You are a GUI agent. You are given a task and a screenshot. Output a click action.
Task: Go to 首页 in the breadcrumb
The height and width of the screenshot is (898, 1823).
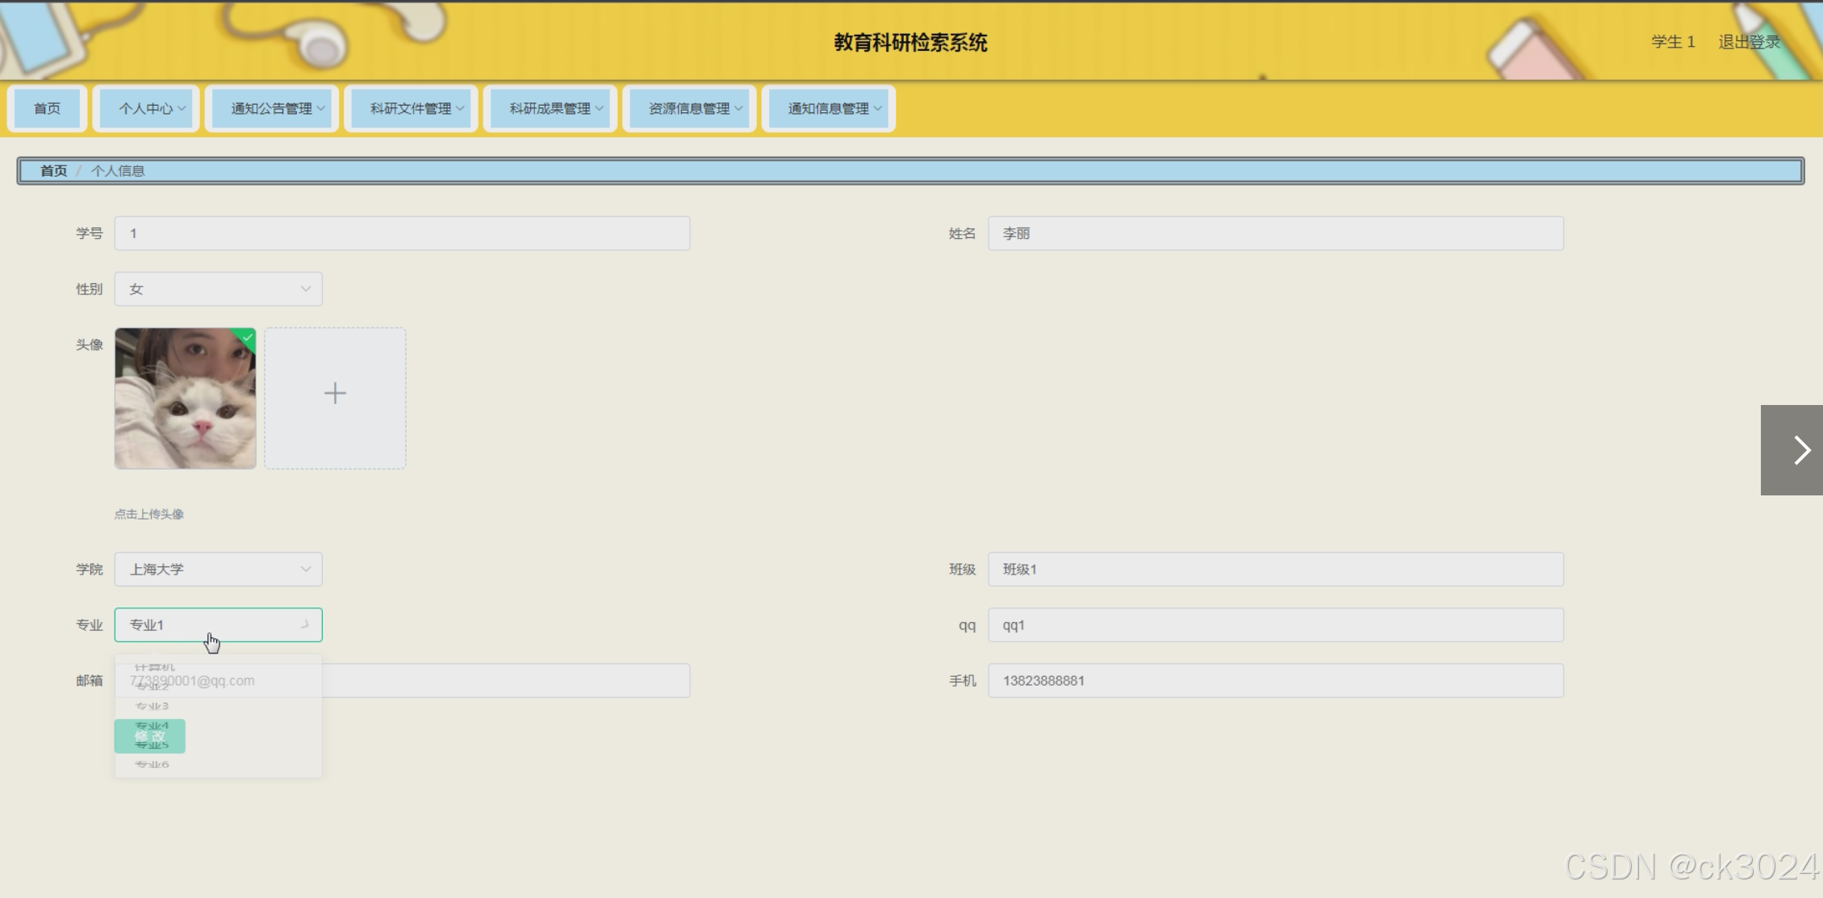point(53,171)
